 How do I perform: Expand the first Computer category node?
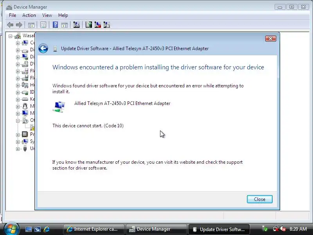pyautogui.click(x=18, y=43)
